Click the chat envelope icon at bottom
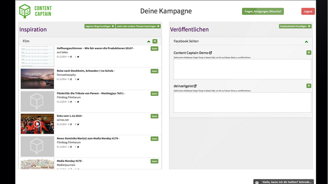Viewport: 328px width, 184px height. coord(257,182)
